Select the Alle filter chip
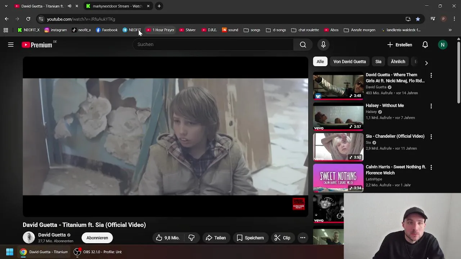This screenshot has width=461, height=259. [x=320, y=62]
